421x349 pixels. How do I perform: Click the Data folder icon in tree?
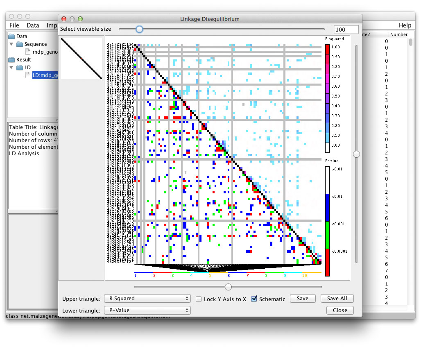click(11, 36)
